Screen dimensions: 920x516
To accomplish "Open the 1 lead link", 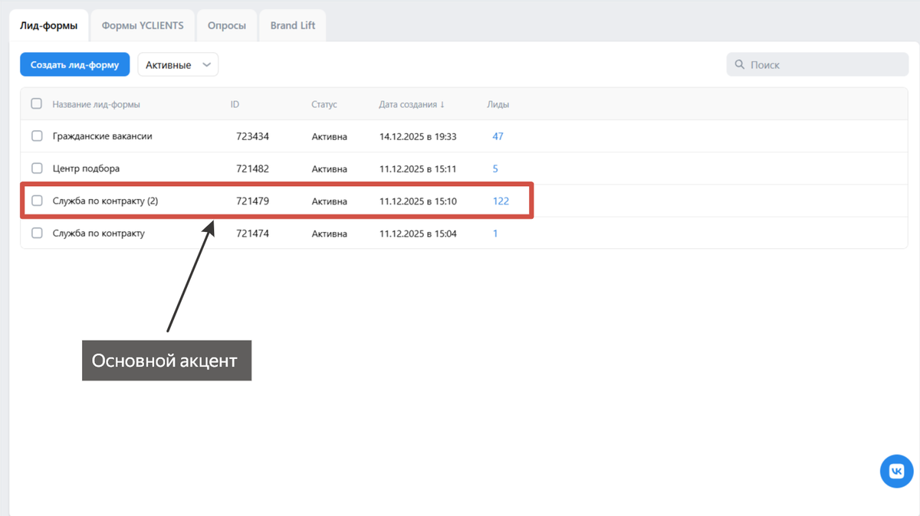I will point(495,233).
